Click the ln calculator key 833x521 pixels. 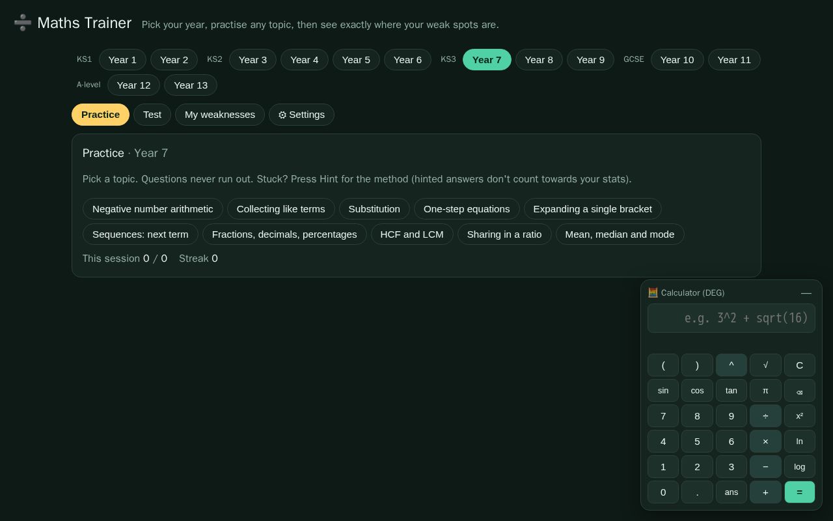[x=799, y=442]
